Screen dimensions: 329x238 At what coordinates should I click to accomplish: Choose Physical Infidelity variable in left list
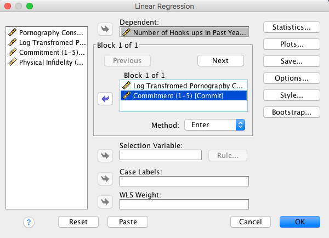coord(47,62)
